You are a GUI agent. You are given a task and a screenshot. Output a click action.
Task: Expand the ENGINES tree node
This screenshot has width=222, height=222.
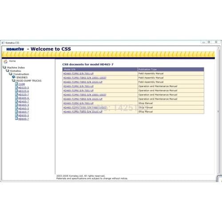click(22, 77)
